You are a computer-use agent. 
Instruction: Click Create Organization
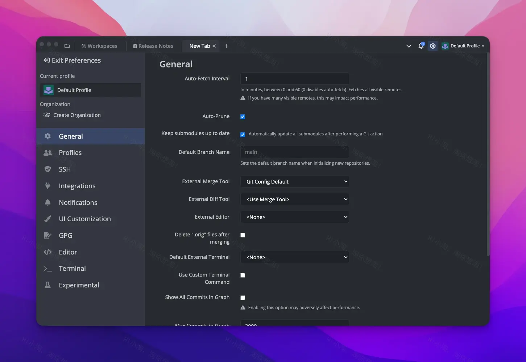76,115
